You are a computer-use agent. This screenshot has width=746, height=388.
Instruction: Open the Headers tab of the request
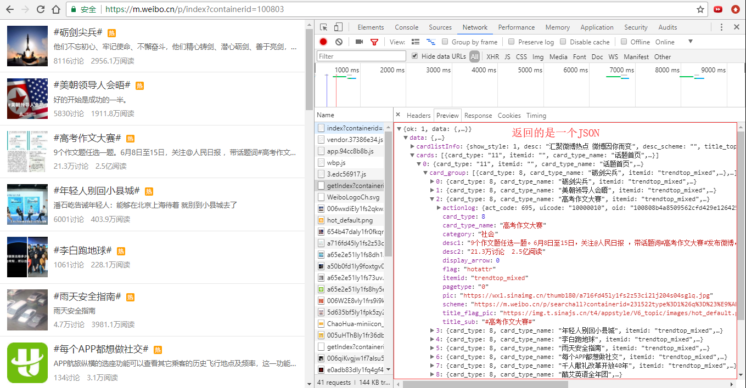418,116
